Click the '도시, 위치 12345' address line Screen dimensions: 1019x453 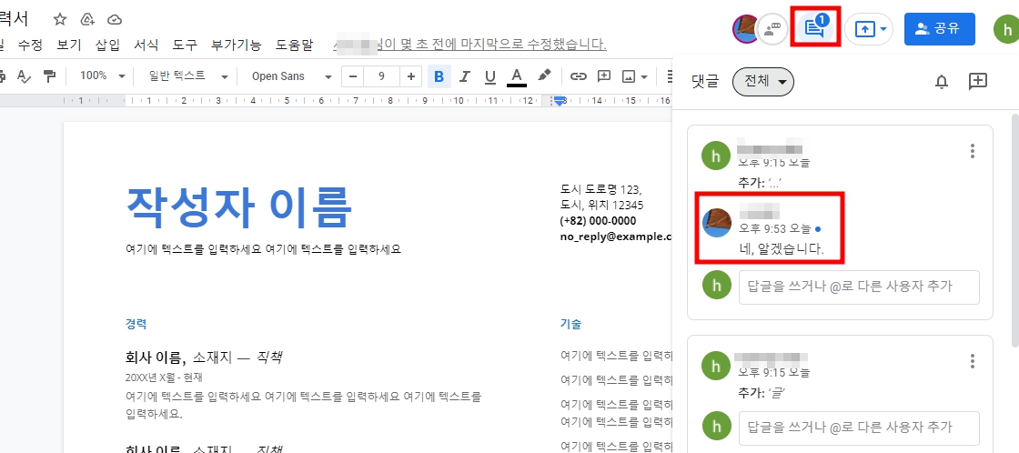tap(601, 206)
